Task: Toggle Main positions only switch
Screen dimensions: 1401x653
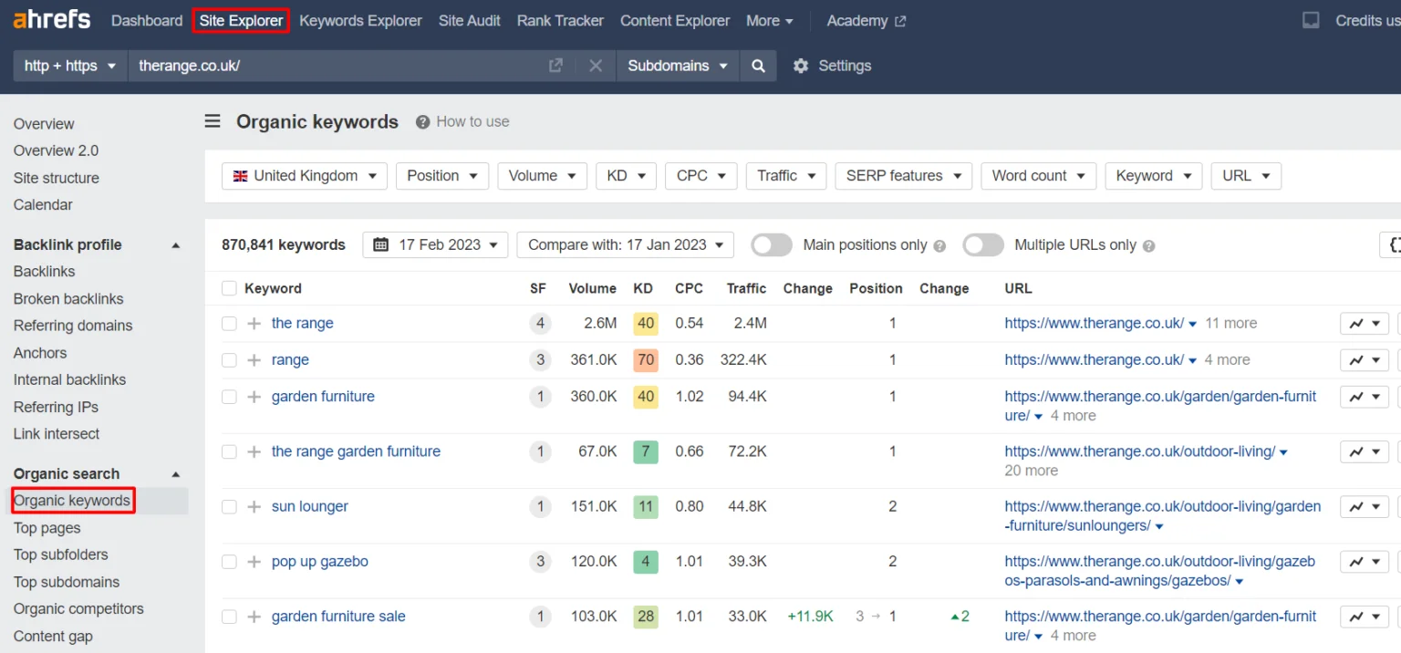Action: 772,245
